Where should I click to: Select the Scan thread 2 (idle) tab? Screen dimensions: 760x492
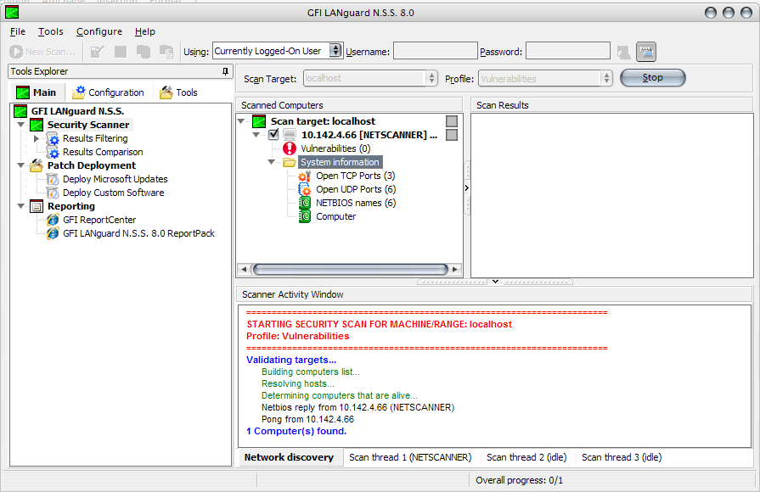pos(526,457)
